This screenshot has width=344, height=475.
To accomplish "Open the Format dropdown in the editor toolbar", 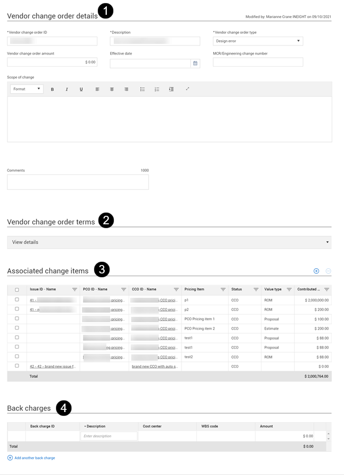I will tap(26, 89).
